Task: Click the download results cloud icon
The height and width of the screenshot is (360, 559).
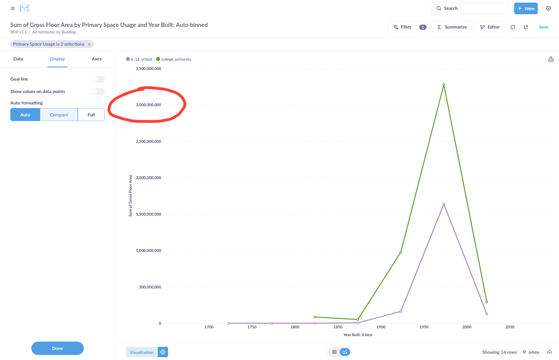Action: [x=549, y=352]
